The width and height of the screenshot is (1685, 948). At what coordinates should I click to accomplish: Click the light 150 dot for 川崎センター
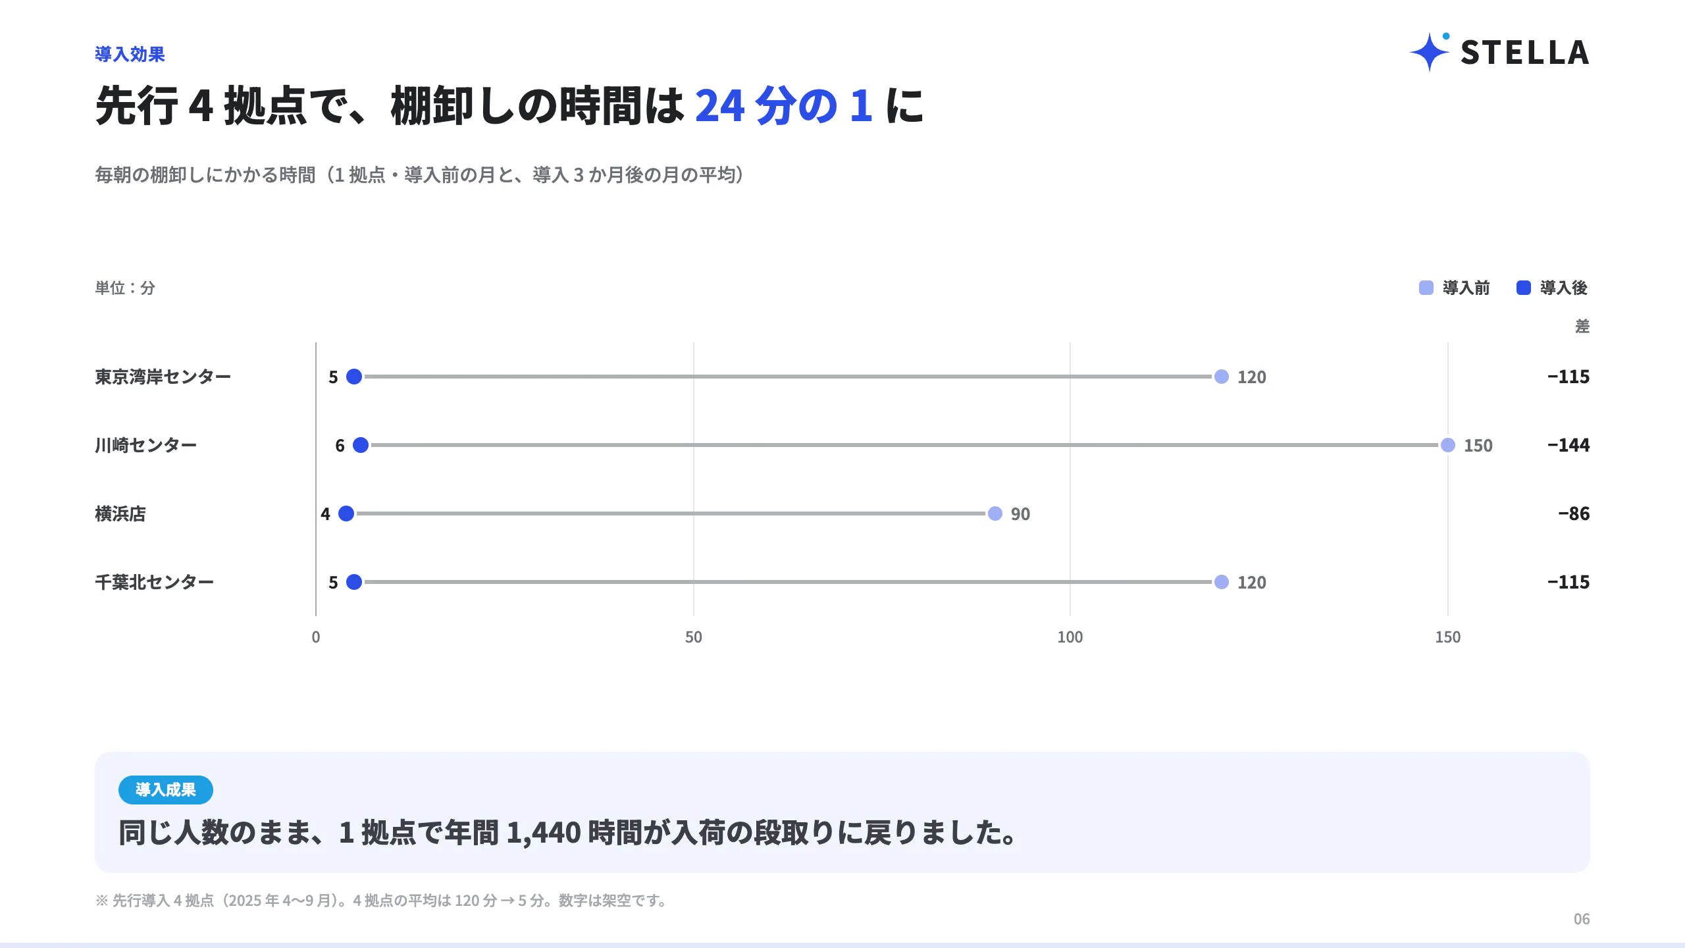pos(1448,445)
